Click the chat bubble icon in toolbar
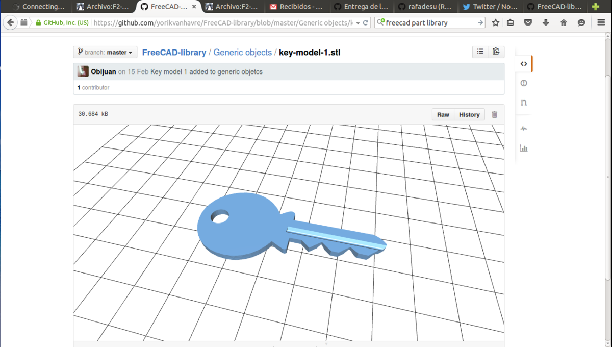The image size is (612, 347). pos(581,23)
